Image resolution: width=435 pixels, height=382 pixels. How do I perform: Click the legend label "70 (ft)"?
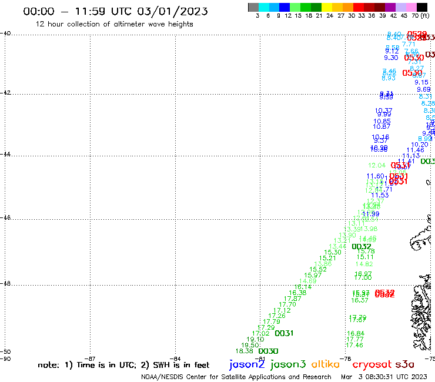420,15
